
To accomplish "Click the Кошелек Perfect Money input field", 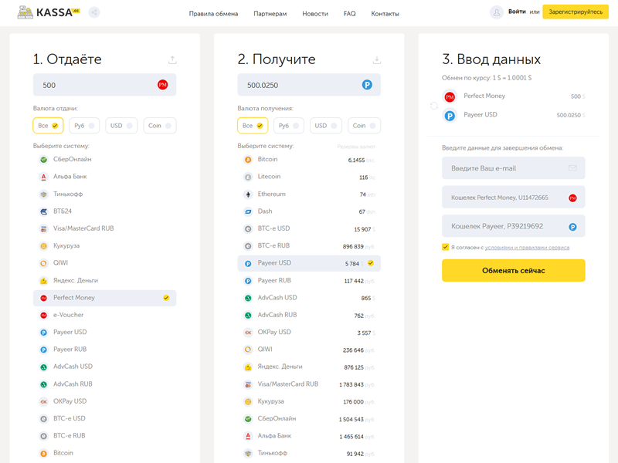I will tap(514, 198).
